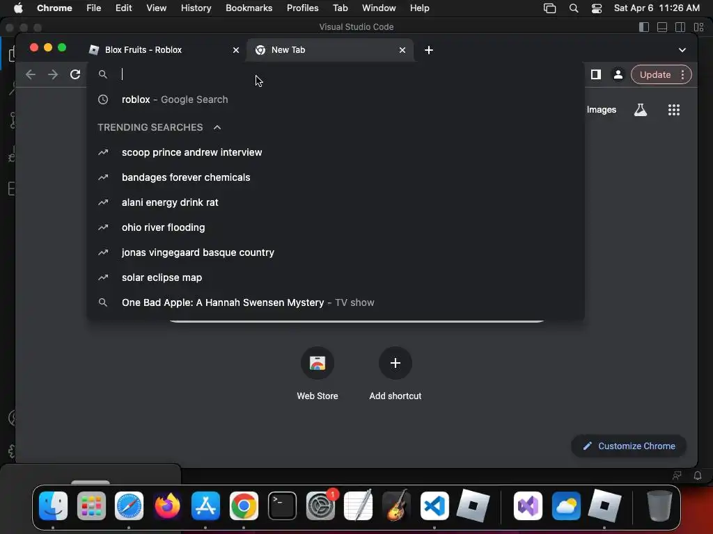Select ohio river flooding suggestion

coord(336,227)
